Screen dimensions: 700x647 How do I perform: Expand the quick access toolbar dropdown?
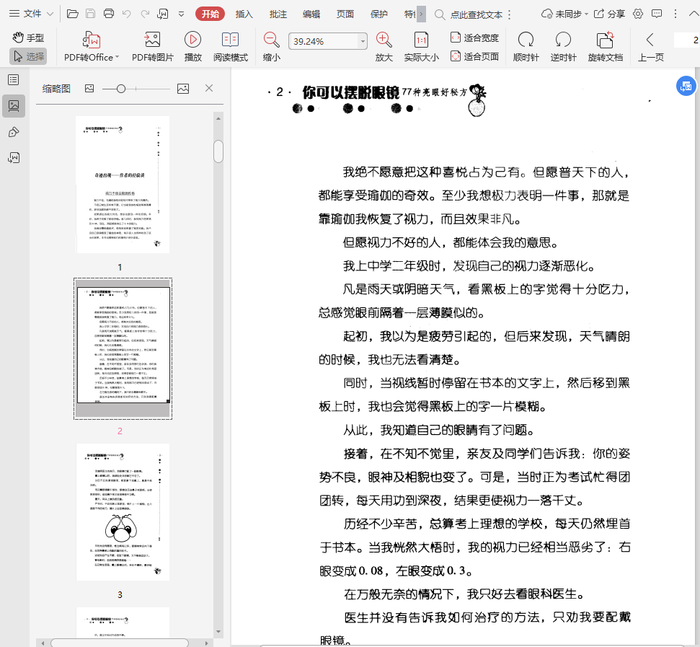pyautogui.click(x=181, y=14)
